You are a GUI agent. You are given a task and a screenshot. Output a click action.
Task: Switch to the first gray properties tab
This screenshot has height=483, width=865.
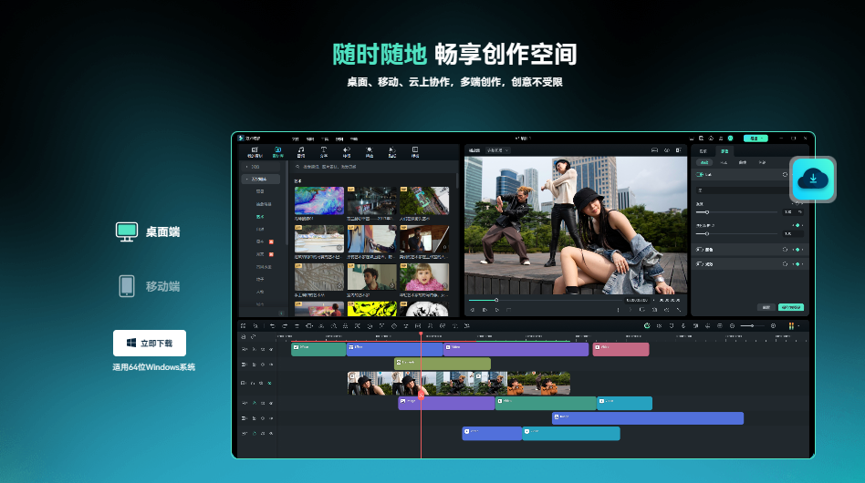(x=703, y=151)
